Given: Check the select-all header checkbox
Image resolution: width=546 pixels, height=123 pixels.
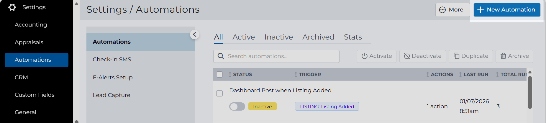Looking at the screenshot, I should (x=219, y=74).
